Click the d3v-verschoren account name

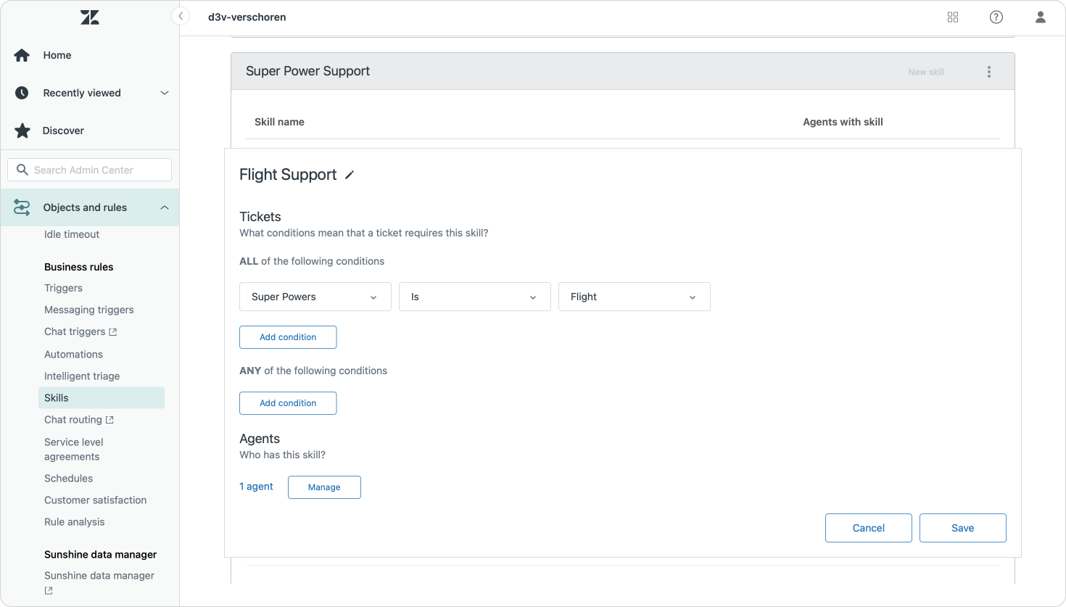247,17
